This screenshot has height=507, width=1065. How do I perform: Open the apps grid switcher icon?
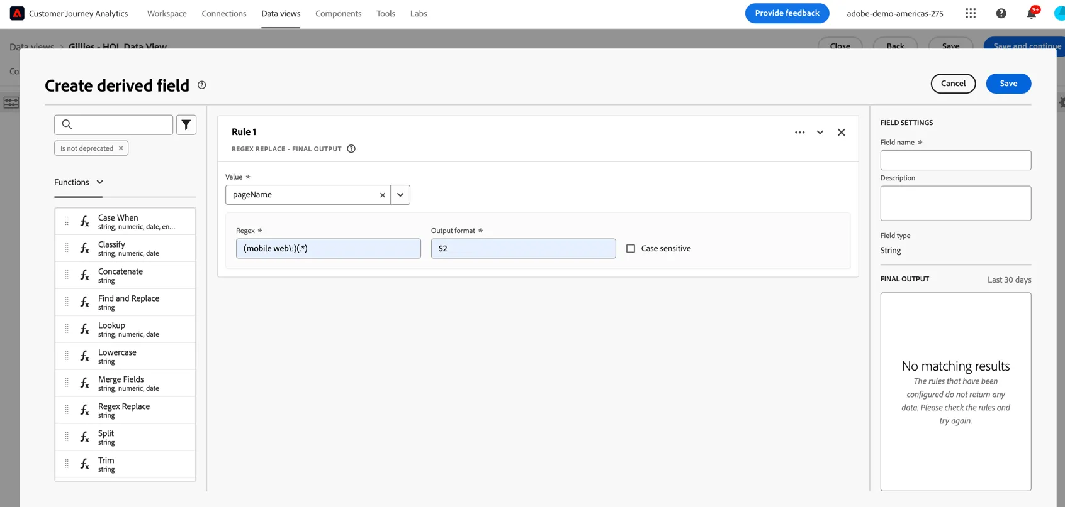[971, 13]
